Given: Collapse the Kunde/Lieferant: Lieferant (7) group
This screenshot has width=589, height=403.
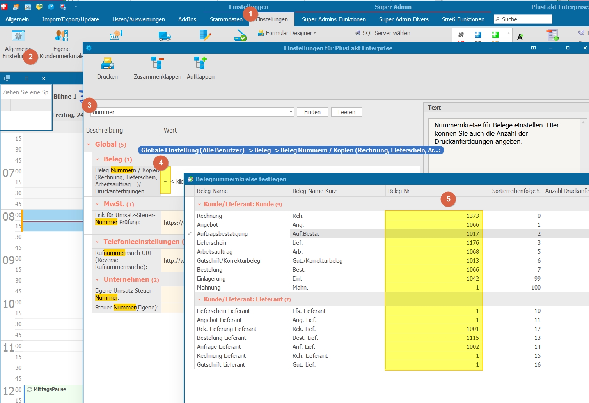Looking at the screenshot, I should click(199, 300).
